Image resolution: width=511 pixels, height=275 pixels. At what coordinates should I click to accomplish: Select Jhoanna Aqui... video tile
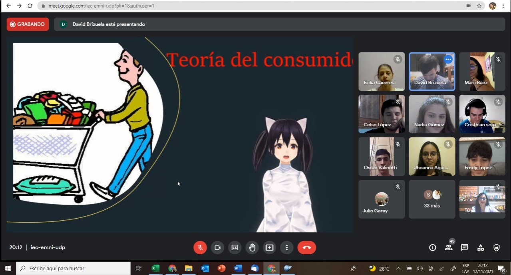(432, 157)
